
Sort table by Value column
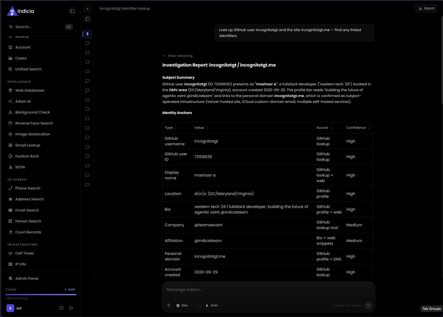[x=201, y=128]
